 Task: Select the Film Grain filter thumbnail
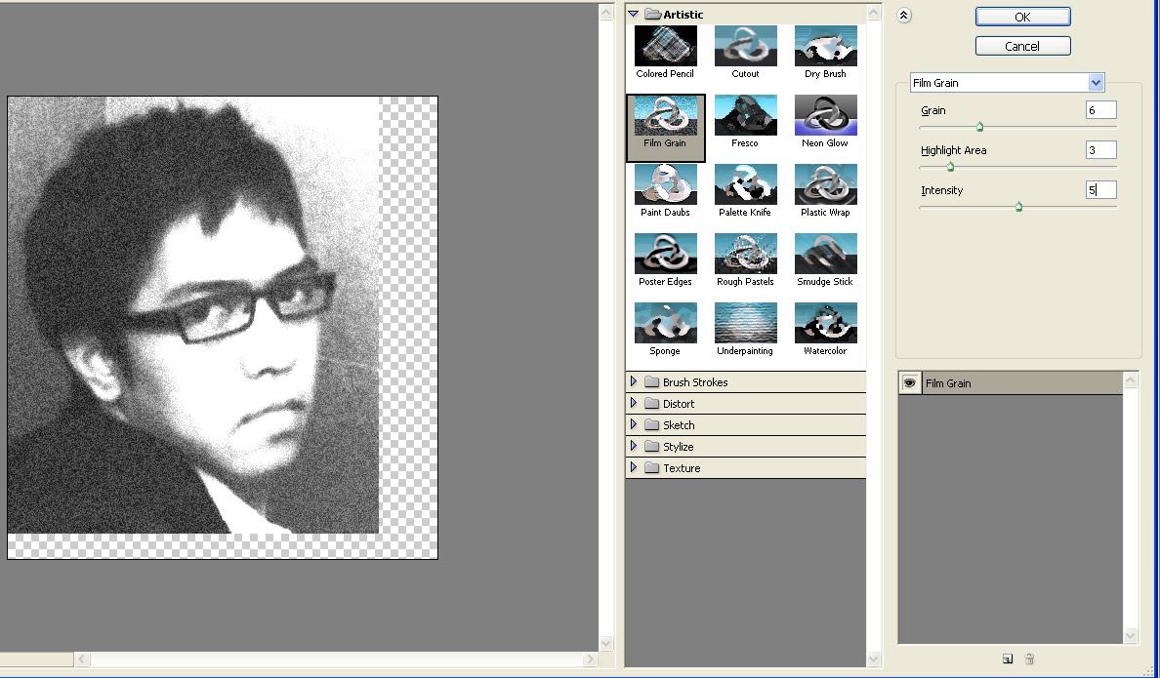click(665, 115)
